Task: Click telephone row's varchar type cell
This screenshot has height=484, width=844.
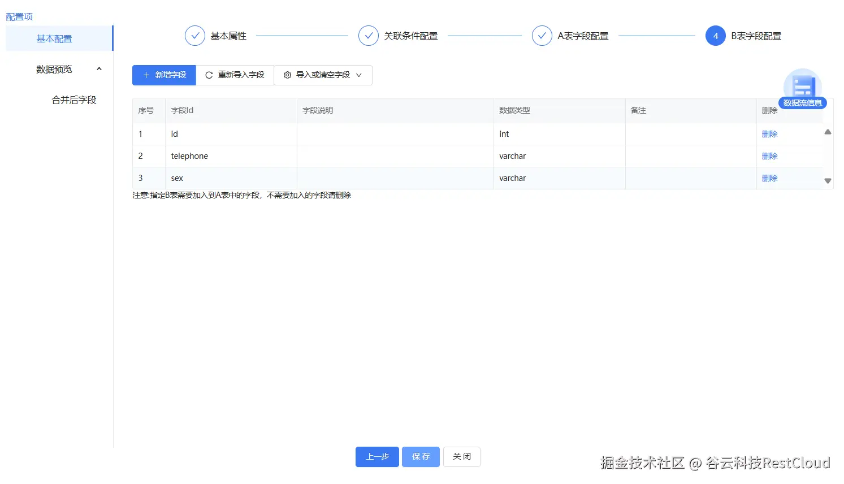Action: pyautogui.click(x=560, y=156)
